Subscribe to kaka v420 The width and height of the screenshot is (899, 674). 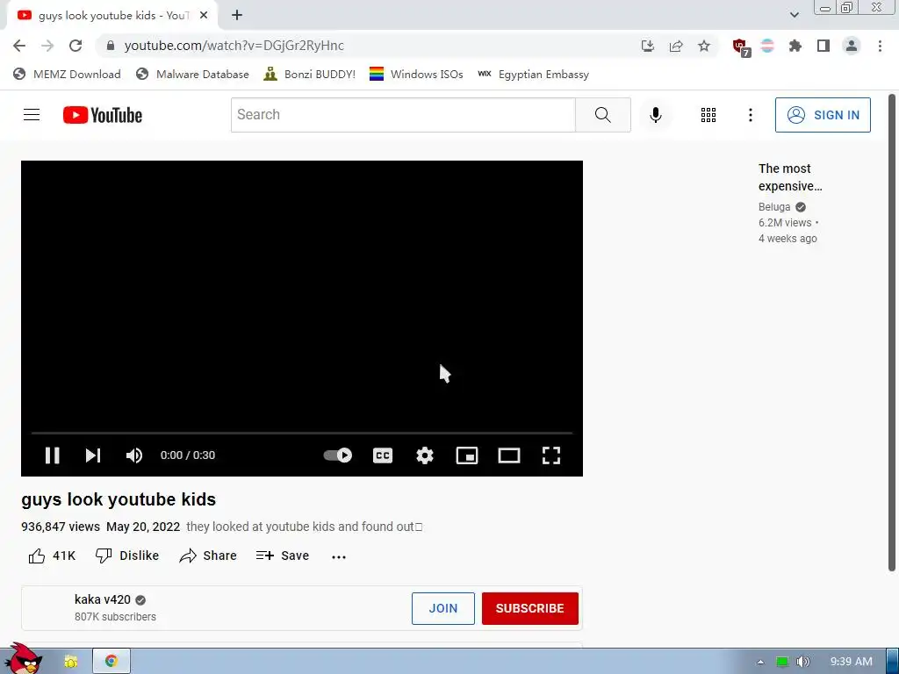pyautogui.click(x=529, y=609)
